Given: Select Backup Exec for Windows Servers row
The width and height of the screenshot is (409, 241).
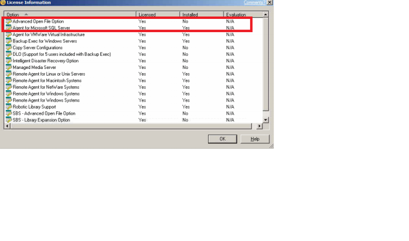Looking at the screenshot, I should point(133,41).
